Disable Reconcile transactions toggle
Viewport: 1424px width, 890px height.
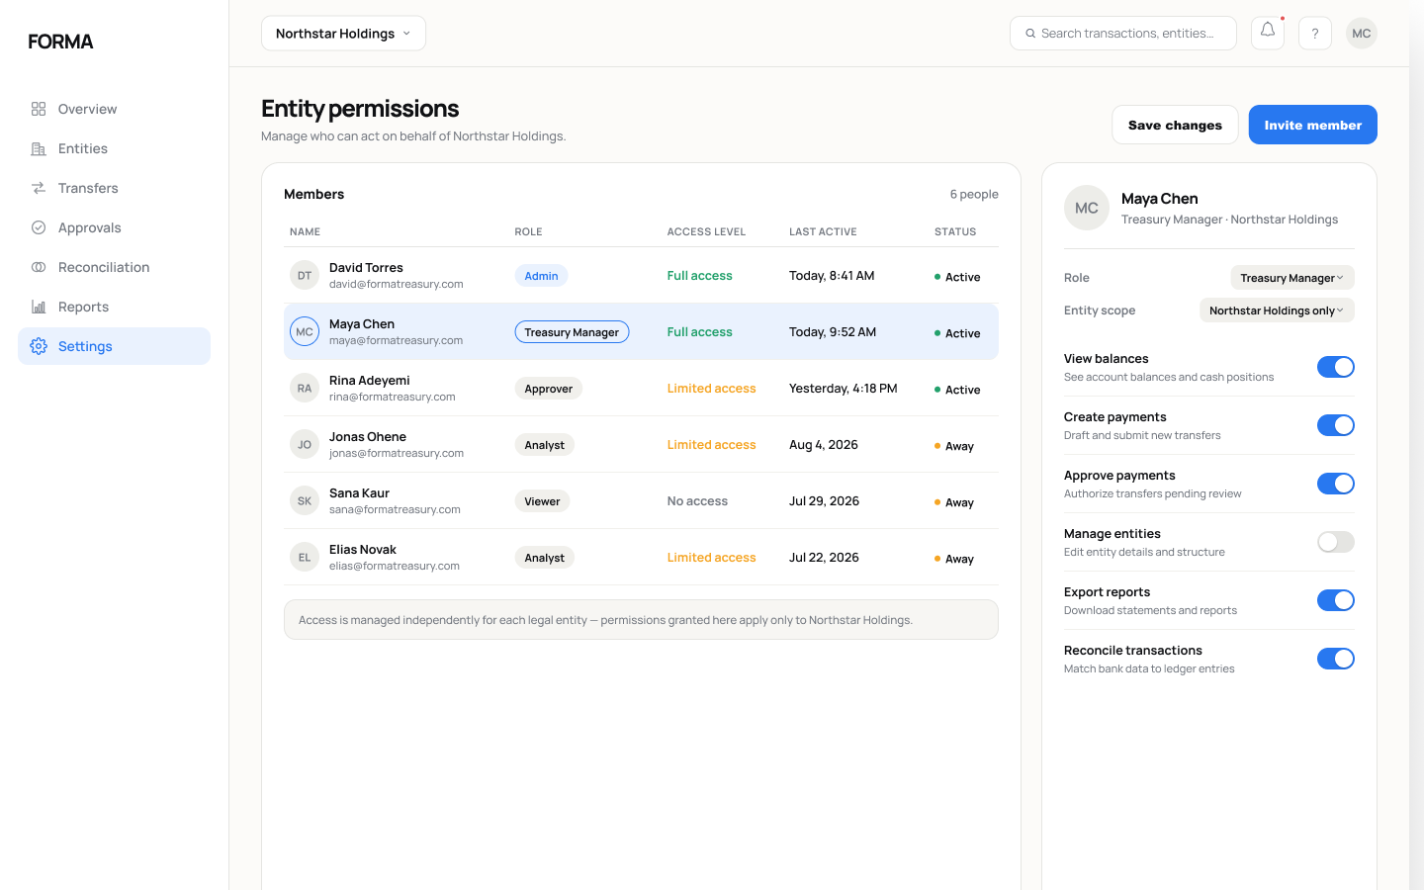(1336, 659)
